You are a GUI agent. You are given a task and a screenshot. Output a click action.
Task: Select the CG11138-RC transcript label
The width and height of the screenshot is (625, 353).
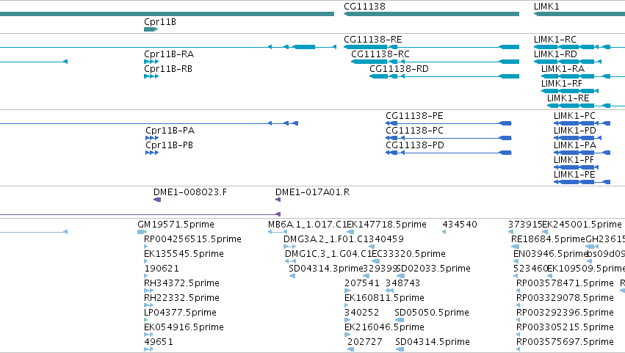[380, 54]
